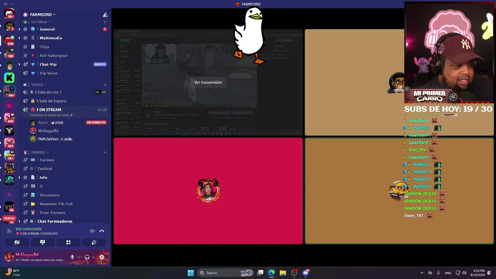Screen dimensions: 496x279
Task: Open Discord from the taskbar
Action: point(306,273)
